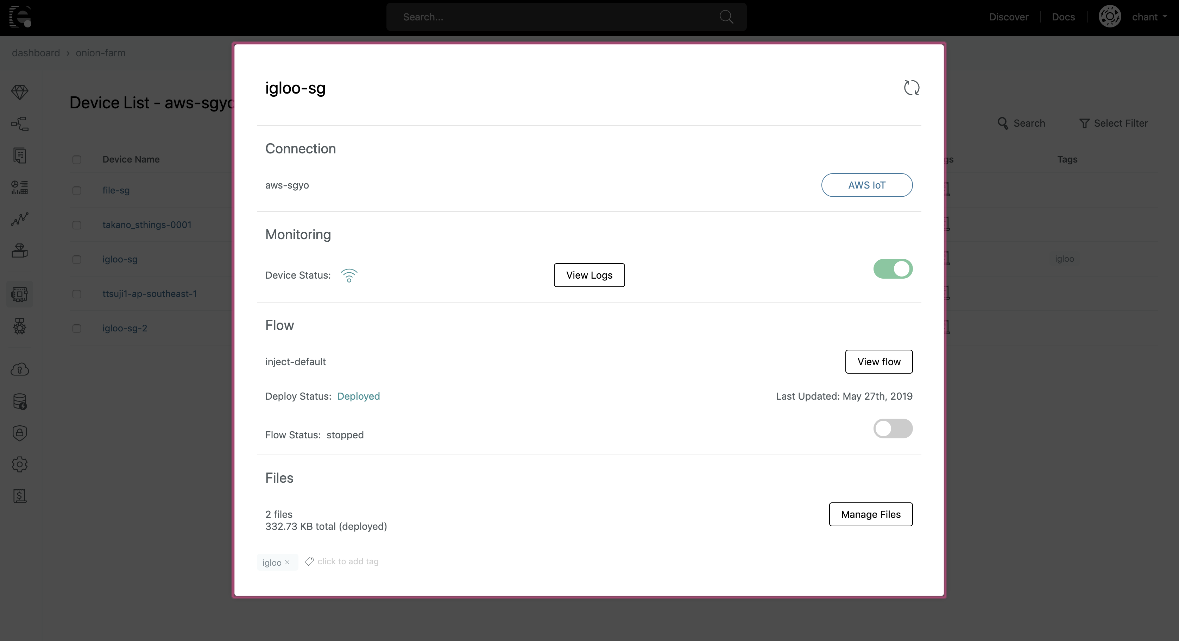
Task: Open the settings gear icon in sidebar
Action: point(20,464)
